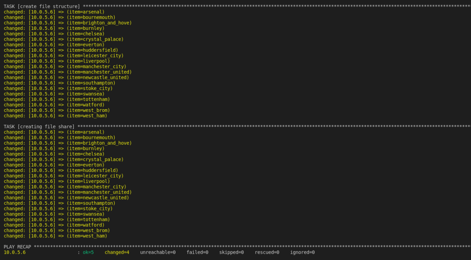Viewport: 471px width, 260px height.
Task: Click item=manchester_united under create file structure task
Action: click(x=99, y=72)
